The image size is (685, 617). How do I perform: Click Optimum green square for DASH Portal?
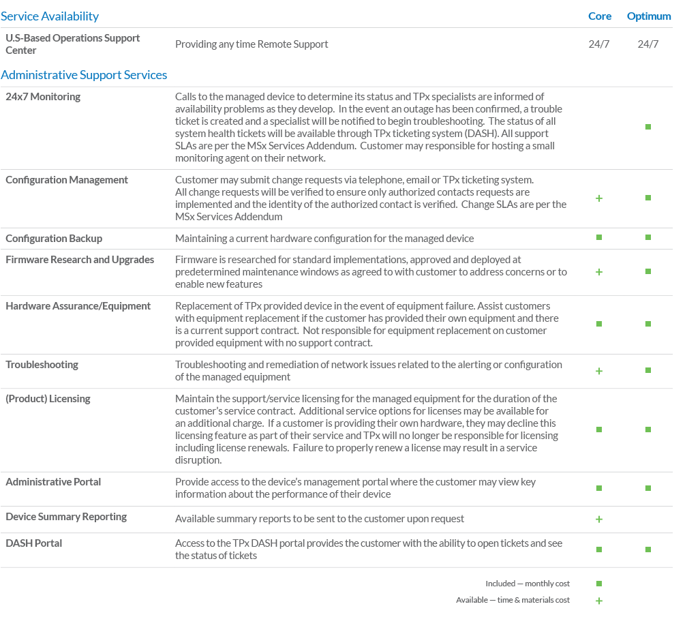(648, 550)
